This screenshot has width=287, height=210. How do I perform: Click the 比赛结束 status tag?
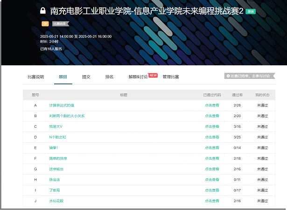click(x=60, y=24)
